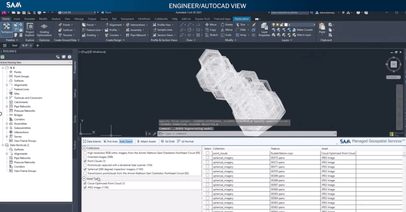Screen dimensions: 406x212
Task: Uncheck JPEG Image (1145) asset type
Action: click(x=85, y=187)
